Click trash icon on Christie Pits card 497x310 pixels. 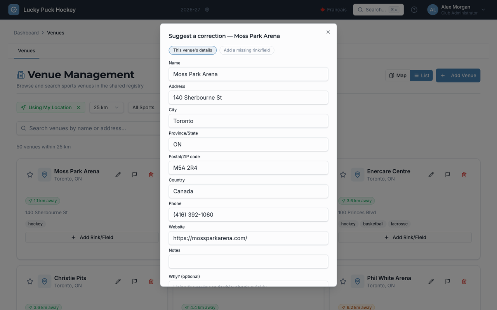(151, 282)
